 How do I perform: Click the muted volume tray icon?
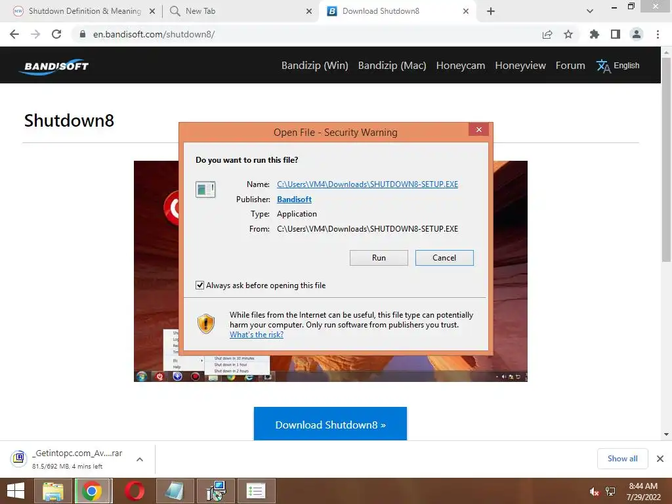(593, 492)
